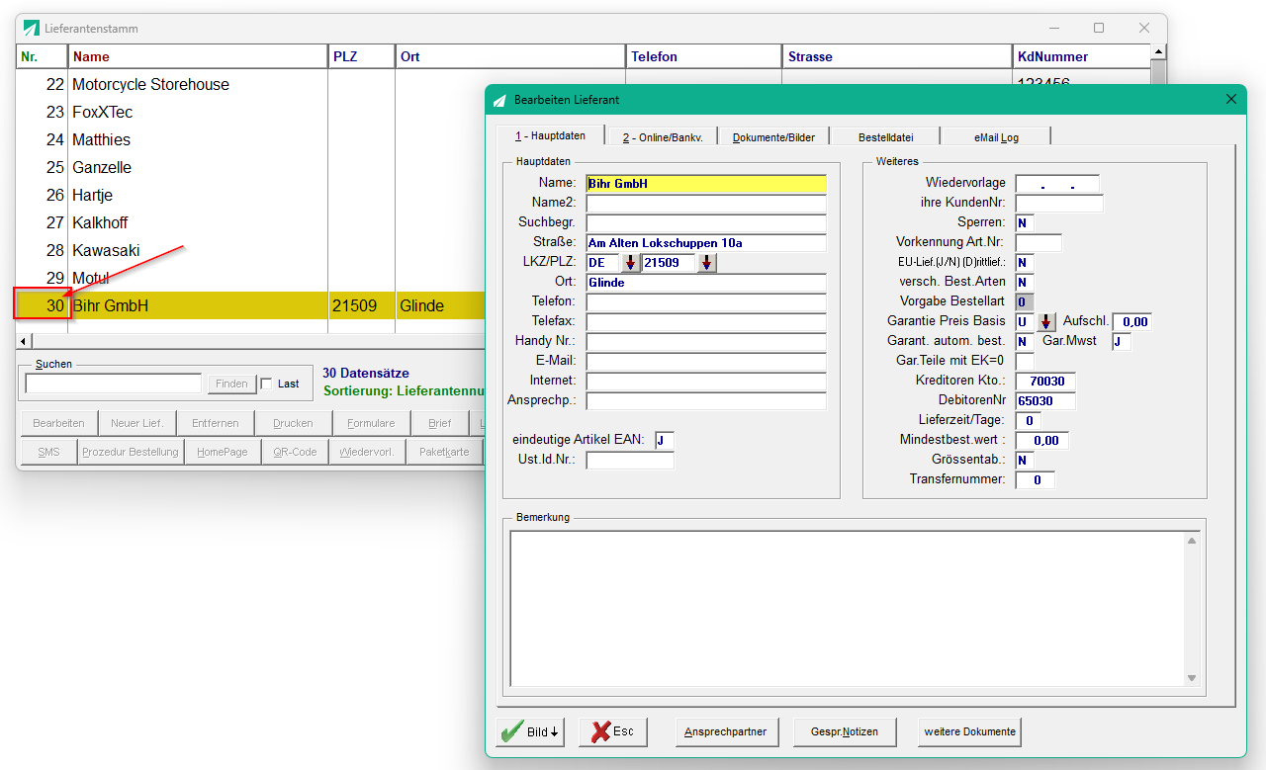Click the Wiedervorlage date field

[1057, 184]
